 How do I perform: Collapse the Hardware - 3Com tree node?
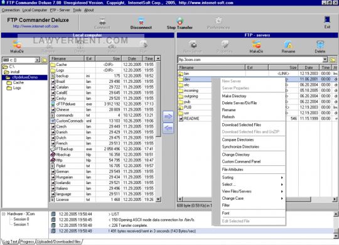pyautogui.click(x=4, y=214)
